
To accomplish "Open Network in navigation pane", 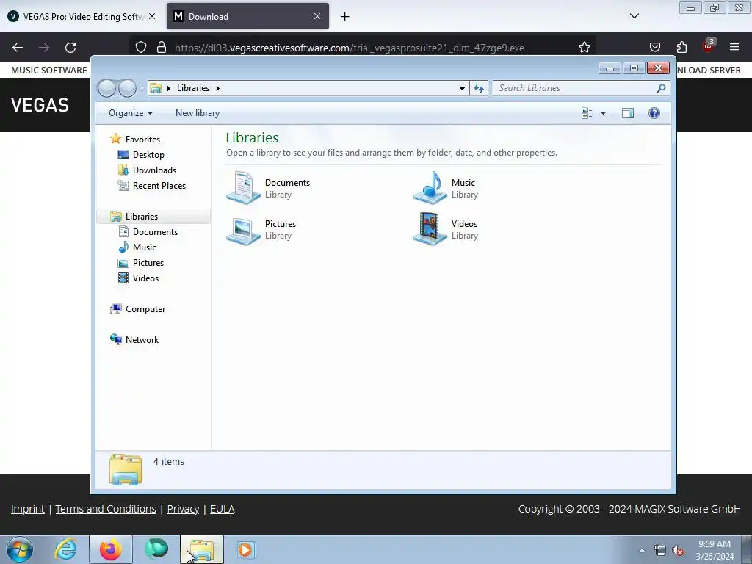I will [142, 339].
